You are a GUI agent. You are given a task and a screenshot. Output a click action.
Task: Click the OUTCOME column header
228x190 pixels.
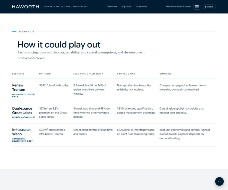[x=165, y=74]
